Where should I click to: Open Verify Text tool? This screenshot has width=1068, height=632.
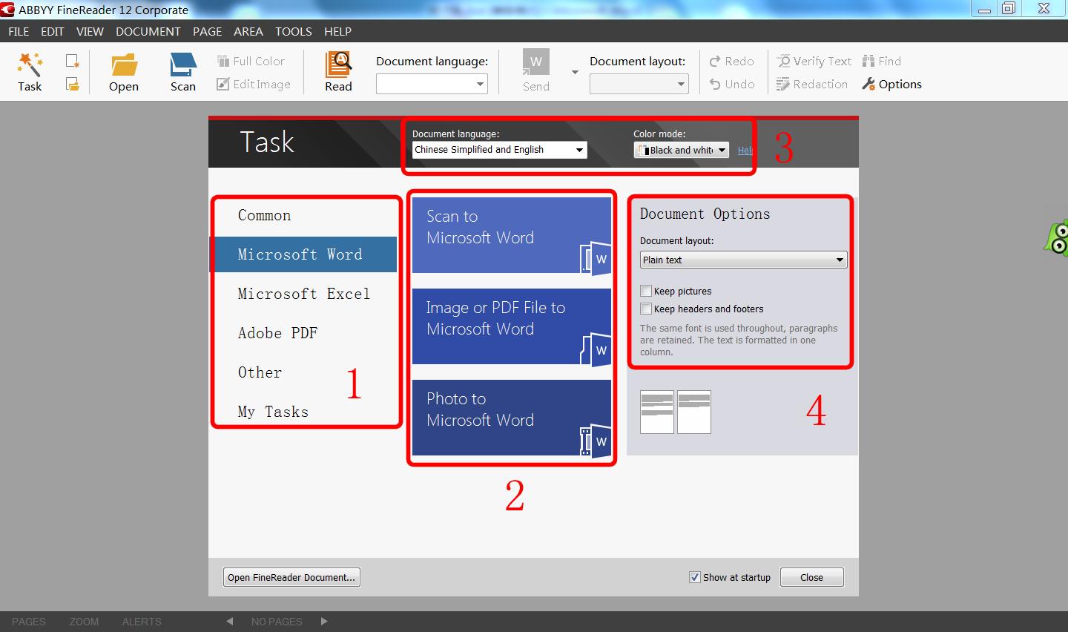(x=814, y=61)
